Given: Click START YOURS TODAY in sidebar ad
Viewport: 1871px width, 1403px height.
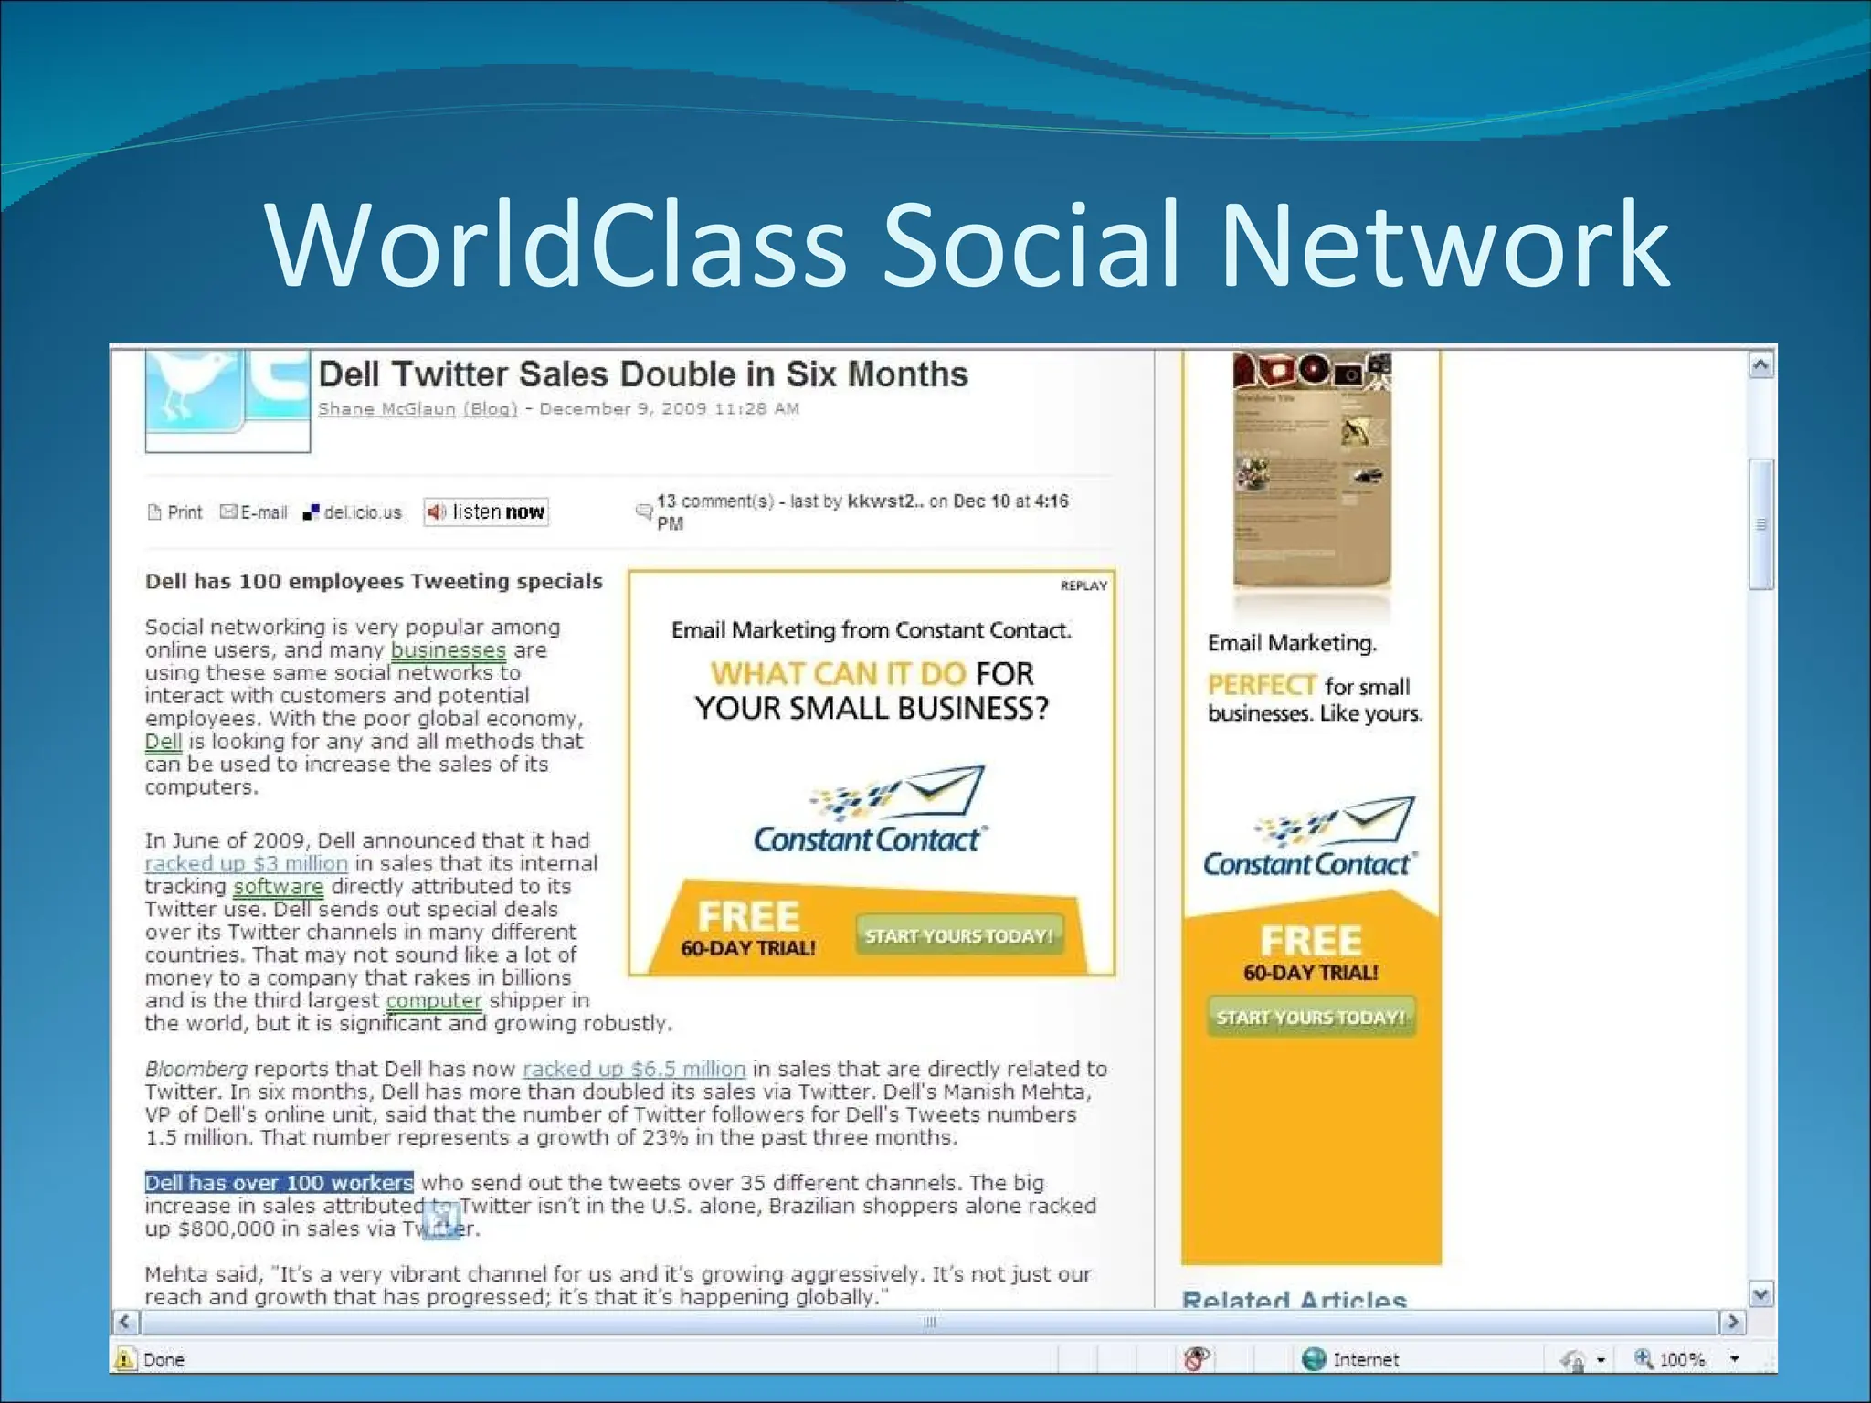Looking at the screenshot, I should (1311, 1018).
